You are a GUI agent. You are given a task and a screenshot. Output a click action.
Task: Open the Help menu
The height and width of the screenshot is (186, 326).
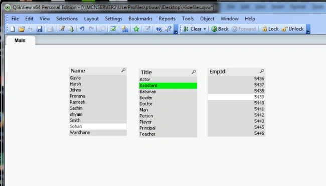tap(250, 19)
